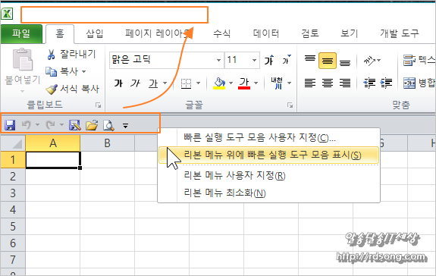Click 서식 복사 format painter
This screenshot has height=276, width=436.
tap(72, 89)
